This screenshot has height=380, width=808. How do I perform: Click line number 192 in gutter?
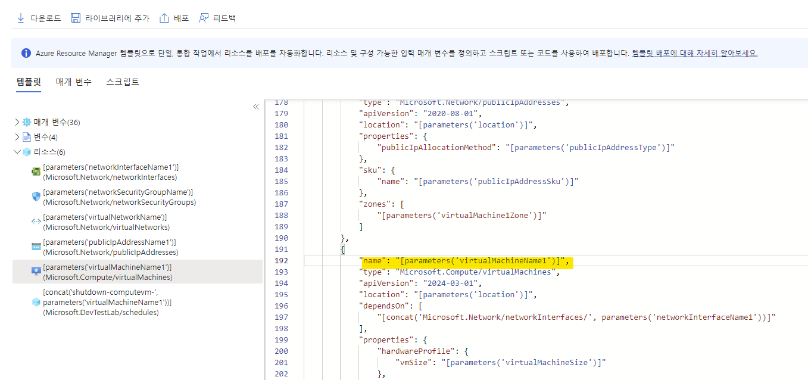(282, 260)
